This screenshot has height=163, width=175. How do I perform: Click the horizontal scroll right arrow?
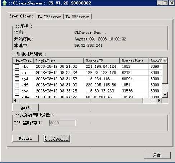pos(159,100)
